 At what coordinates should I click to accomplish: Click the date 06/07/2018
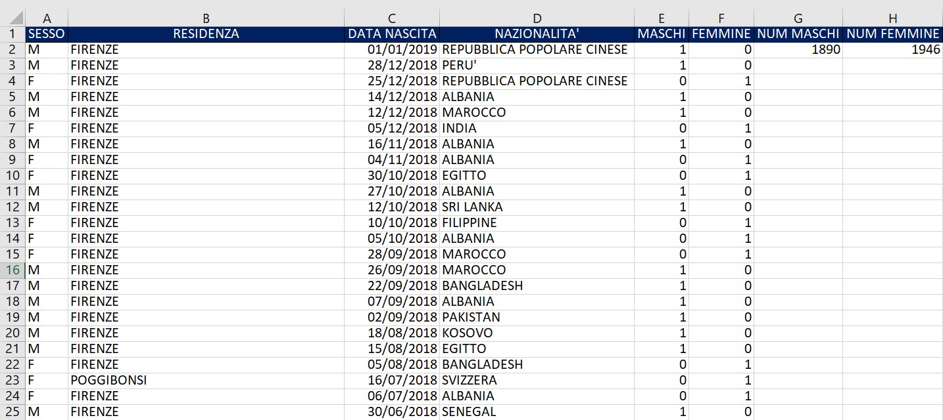click(x=392, y=396)
